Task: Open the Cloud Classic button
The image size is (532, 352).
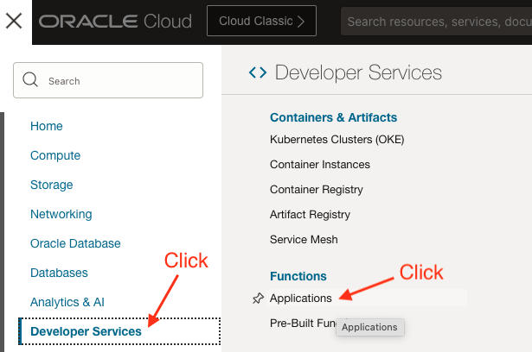Action: (261, 21)
